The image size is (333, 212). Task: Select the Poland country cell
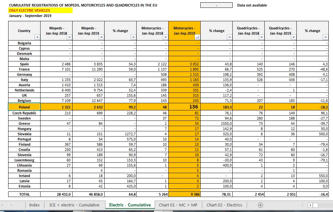tap(24, 107)
